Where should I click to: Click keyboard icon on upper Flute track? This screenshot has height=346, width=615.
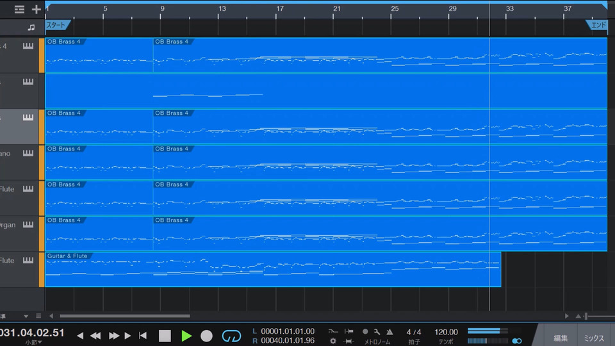point(28,188)
